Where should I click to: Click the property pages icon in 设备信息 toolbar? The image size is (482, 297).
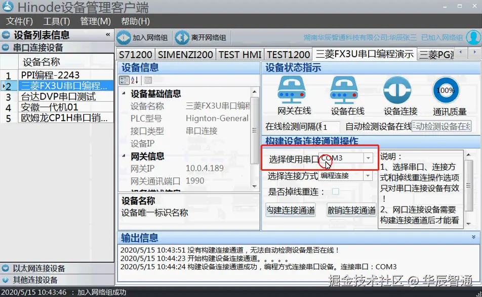click(148, 80)
